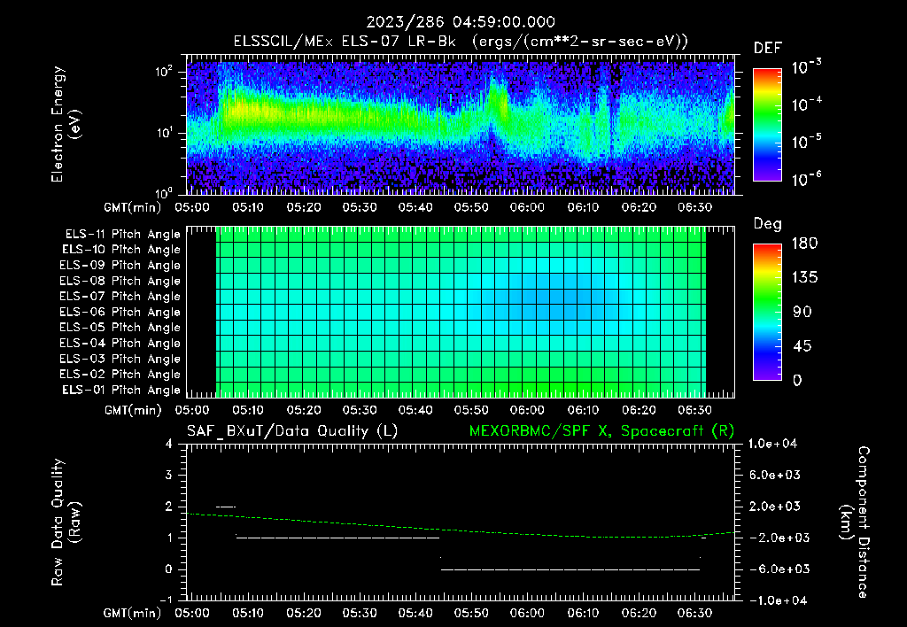The height and width of the screenshot is (627, 907).
Task: Click the ELS-02 Pitch Angle row label
Action: click(120, 375)
